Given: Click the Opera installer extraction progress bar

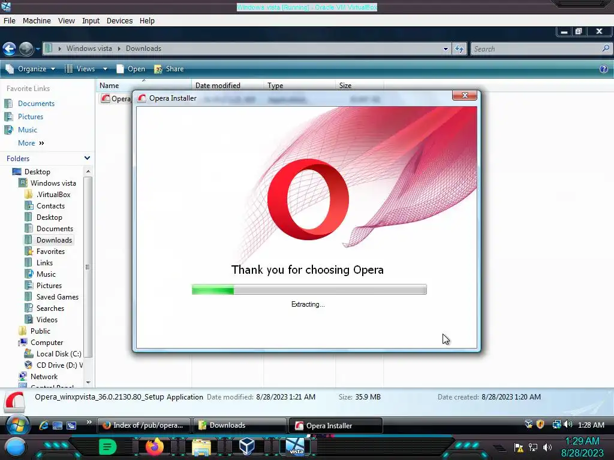Looking at the screenshot, I should (309, 289).
